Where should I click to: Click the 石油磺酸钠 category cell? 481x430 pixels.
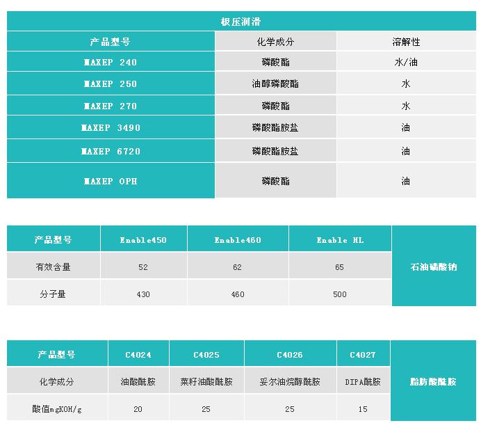click(434, 266)
